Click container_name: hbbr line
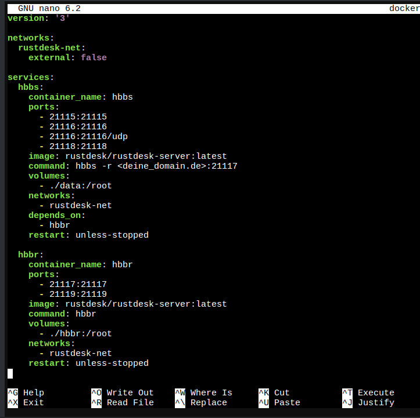 81,264
